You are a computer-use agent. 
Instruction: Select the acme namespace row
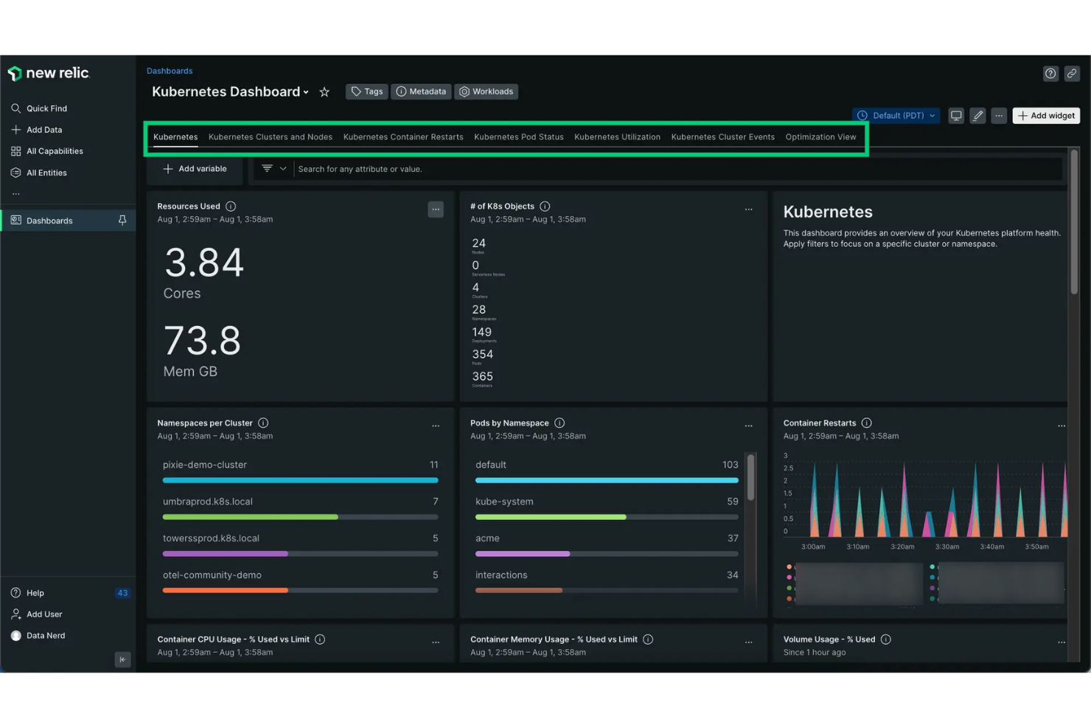pyautogui.click(x=607, y=544)
